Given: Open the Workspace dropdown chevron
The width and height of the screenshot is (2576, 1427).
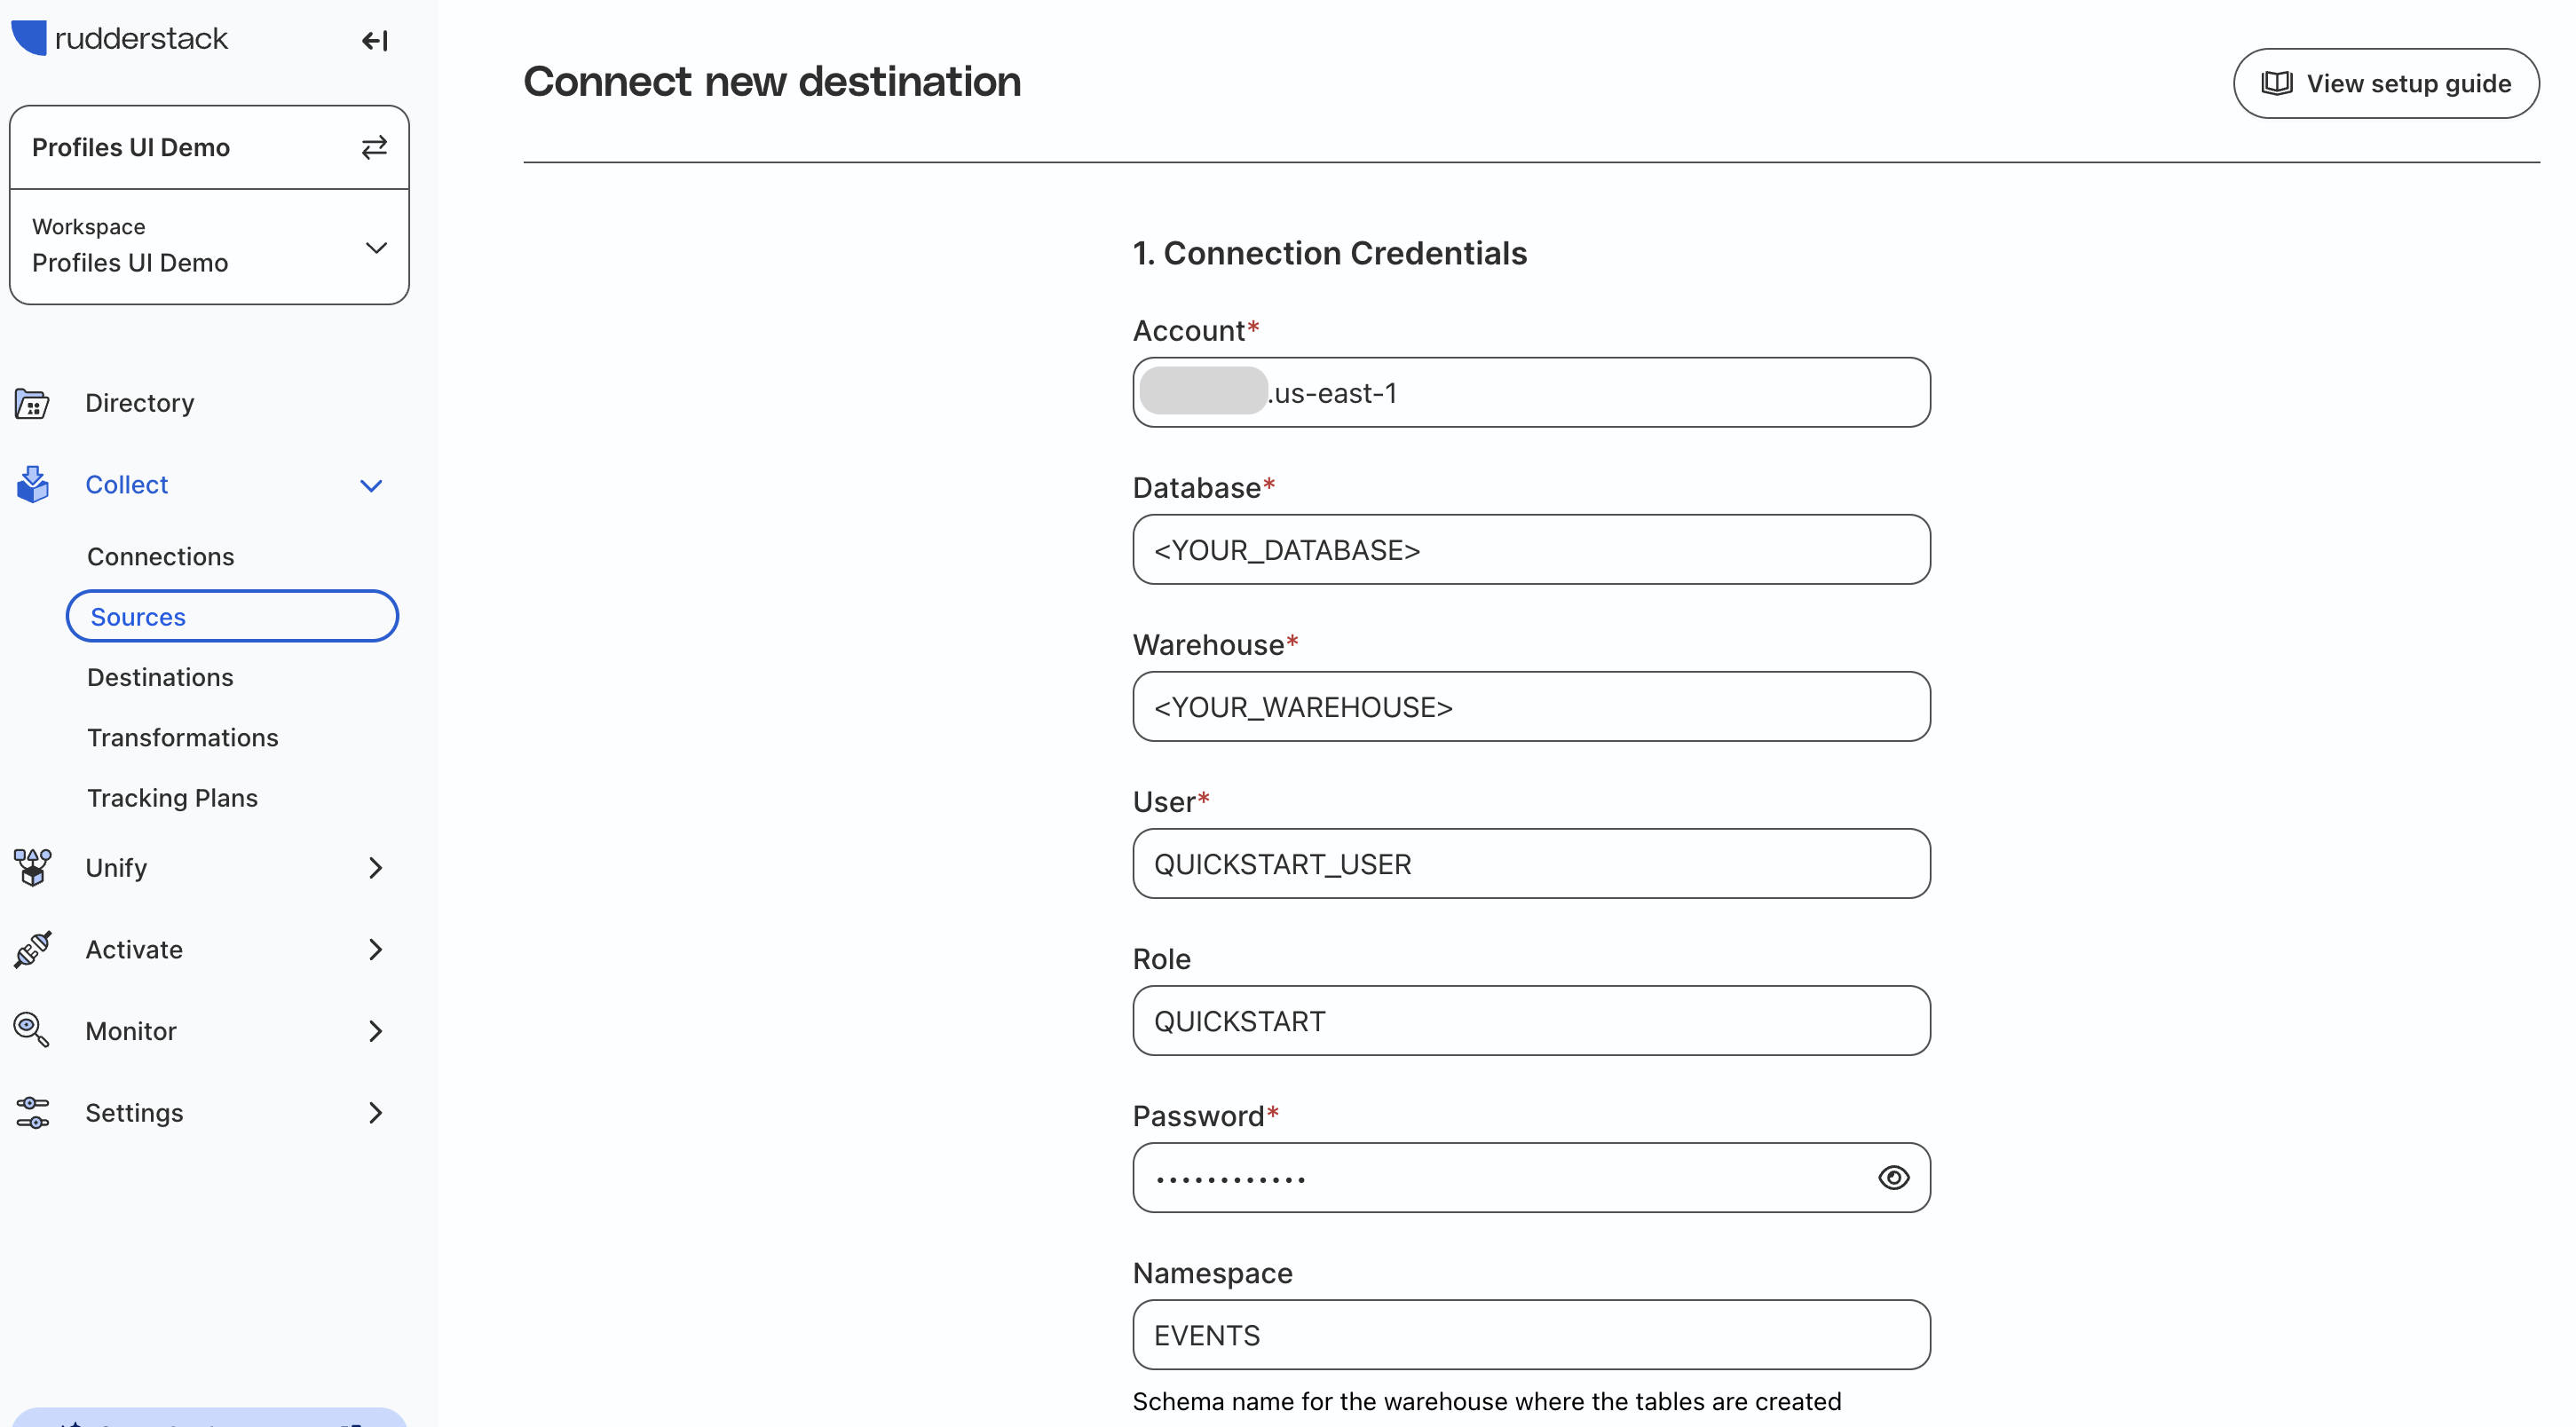Looking at the screenshot, I should point(376,247).
